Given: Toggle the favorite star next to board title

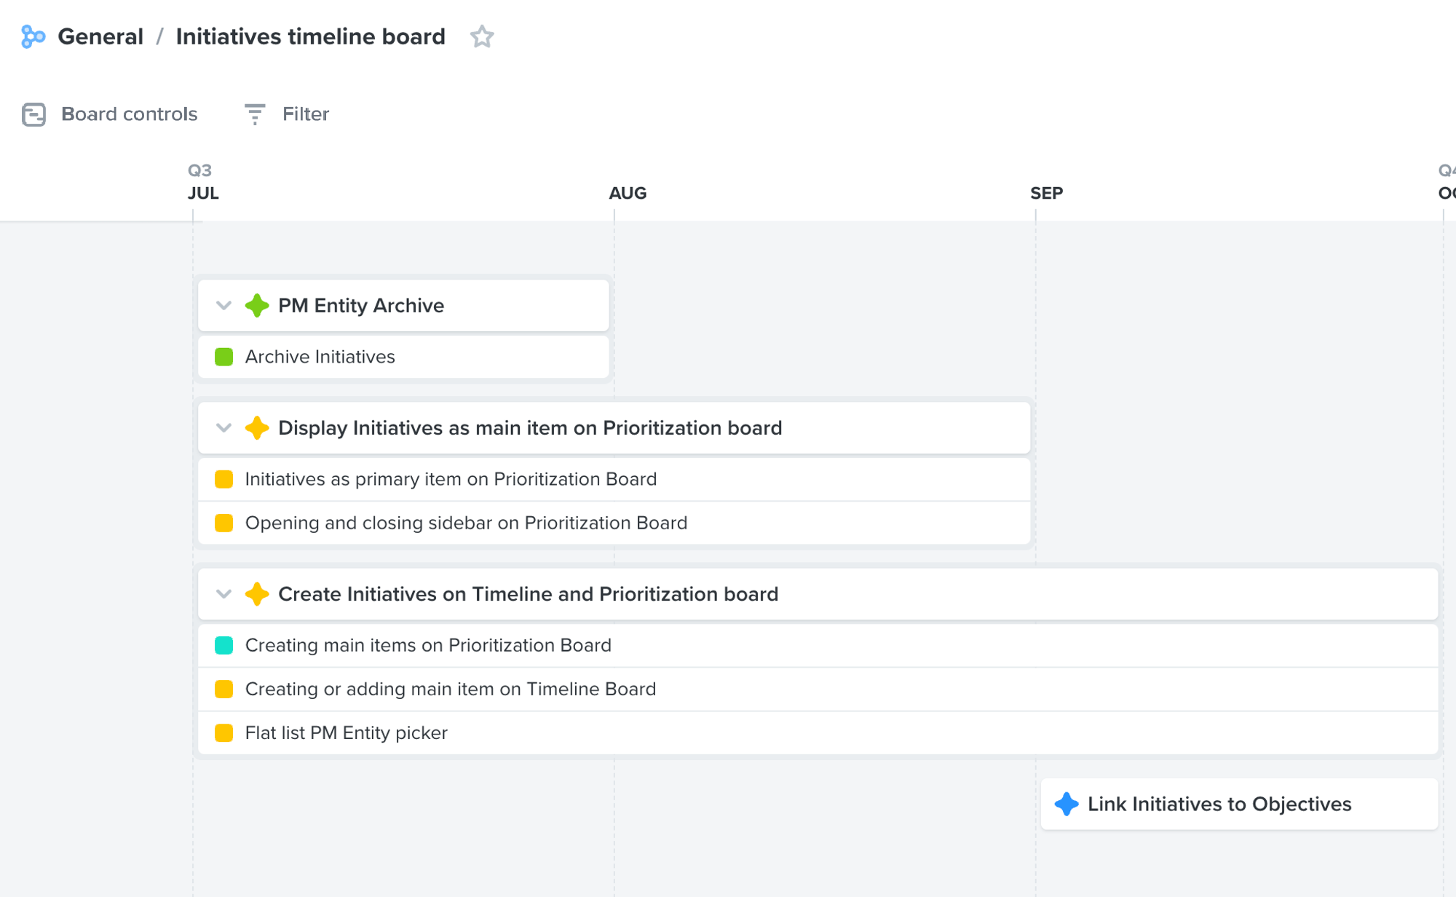Looking at the screenshot, I should 481,36.
